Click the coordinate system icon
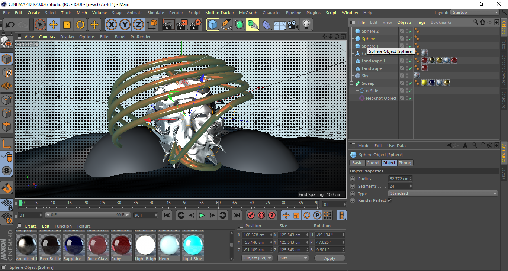 point(152,25)
